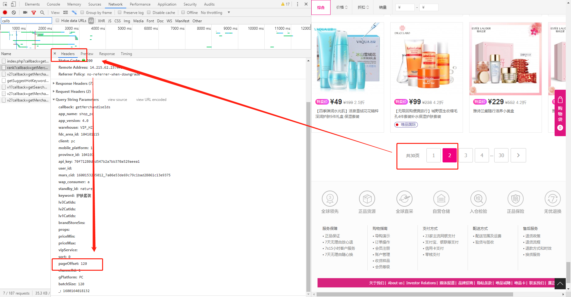Tick Hide data URLs checkbox
571x297 pixels.
(57, 20)
